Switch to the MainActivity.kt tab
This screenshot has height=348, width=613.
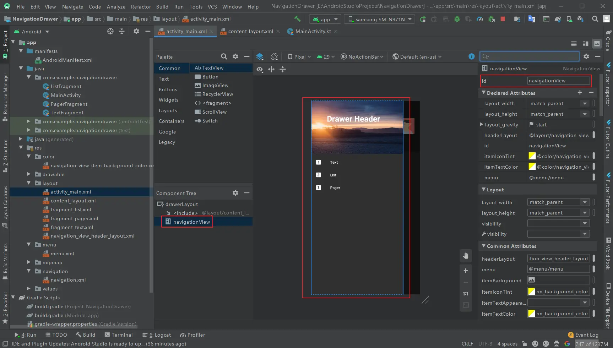click(313, 31)
